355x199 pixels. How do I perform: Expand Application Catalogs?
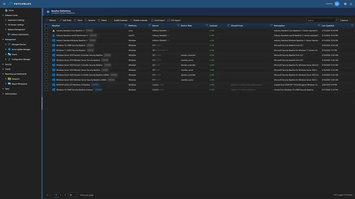click(6, 20)
